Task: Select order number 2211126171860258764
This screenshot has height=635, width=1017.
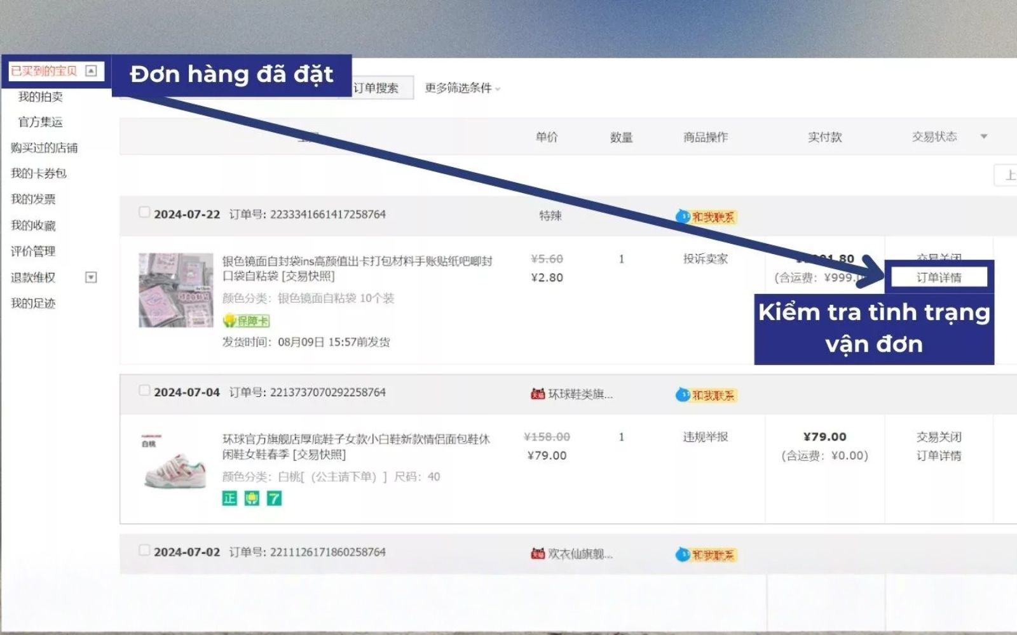Action: tap(328, 552)
